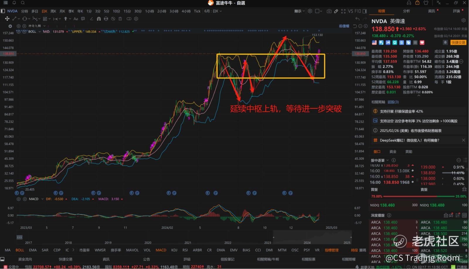
Task: Activate the pencil drawing mode icon
Action: 336,11
